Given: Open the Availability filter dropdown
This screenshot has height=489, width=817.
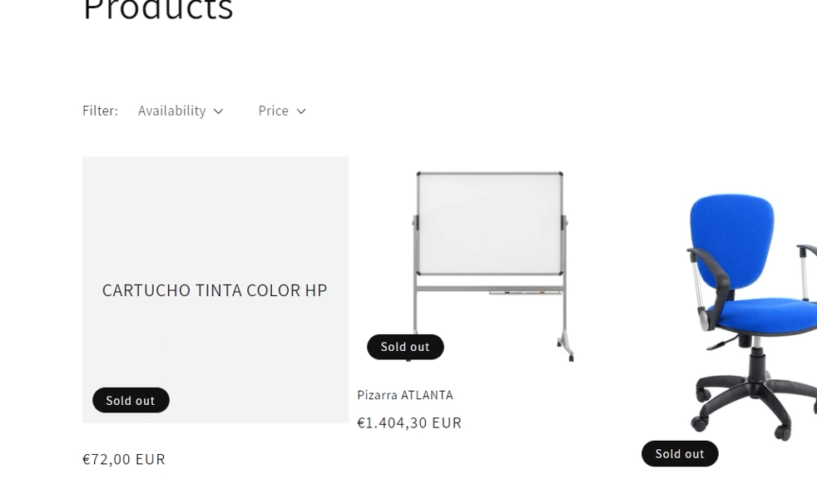Looking at the screenshot, I should [172, 111].
